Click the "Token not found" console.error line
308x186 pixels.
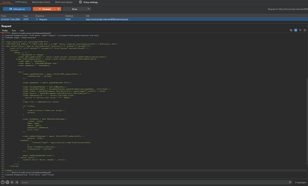(x=46, y=110)
